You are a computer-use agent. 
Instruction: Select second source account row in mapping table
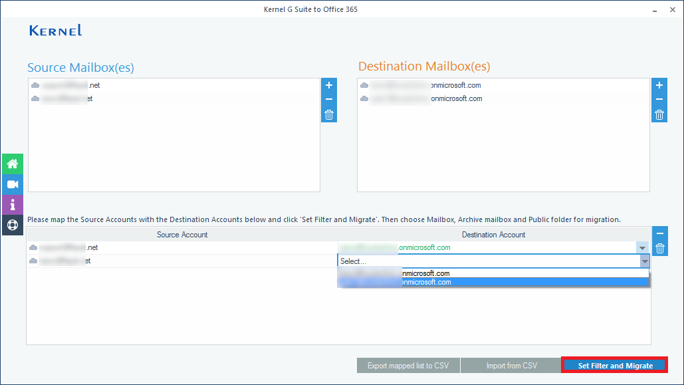[182, 261]
